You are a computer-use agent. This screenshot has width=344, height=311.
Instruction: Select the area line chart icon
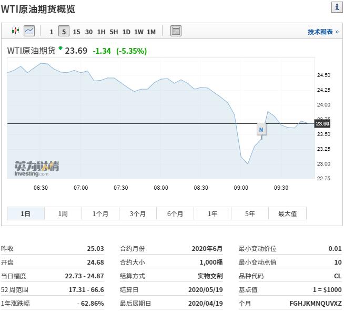(x=29, y=31)
